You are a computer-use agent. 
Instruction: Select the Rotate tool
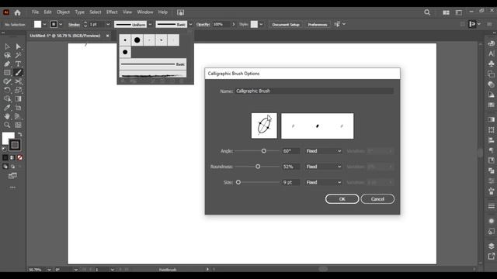7,90
